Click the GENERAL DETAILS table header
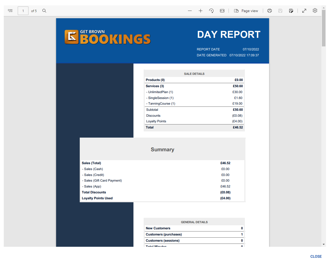Image resolution: width=330 pixels, height=265 pixels. 194,222
